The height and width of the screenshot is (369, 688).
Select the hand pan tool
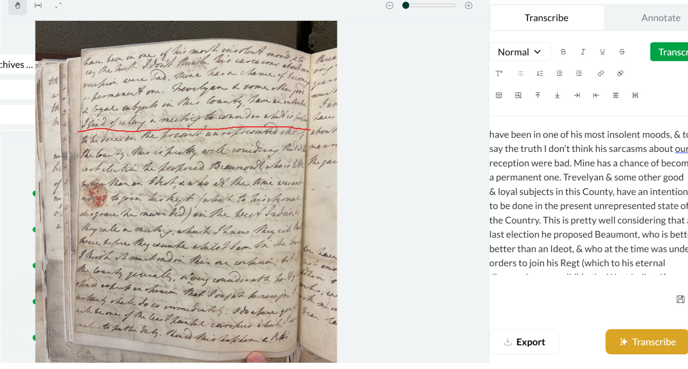18,6
